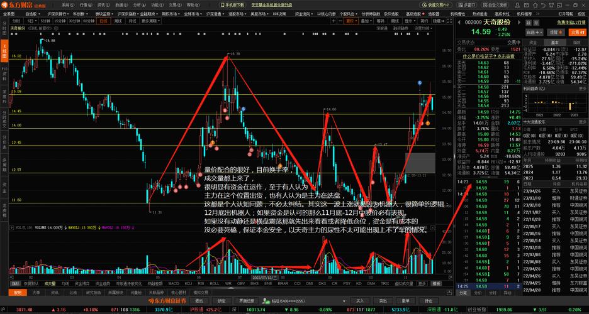The image size is (589, 314).
Task: Expand 板块监测 dropdown
Action: pos(104,13)
